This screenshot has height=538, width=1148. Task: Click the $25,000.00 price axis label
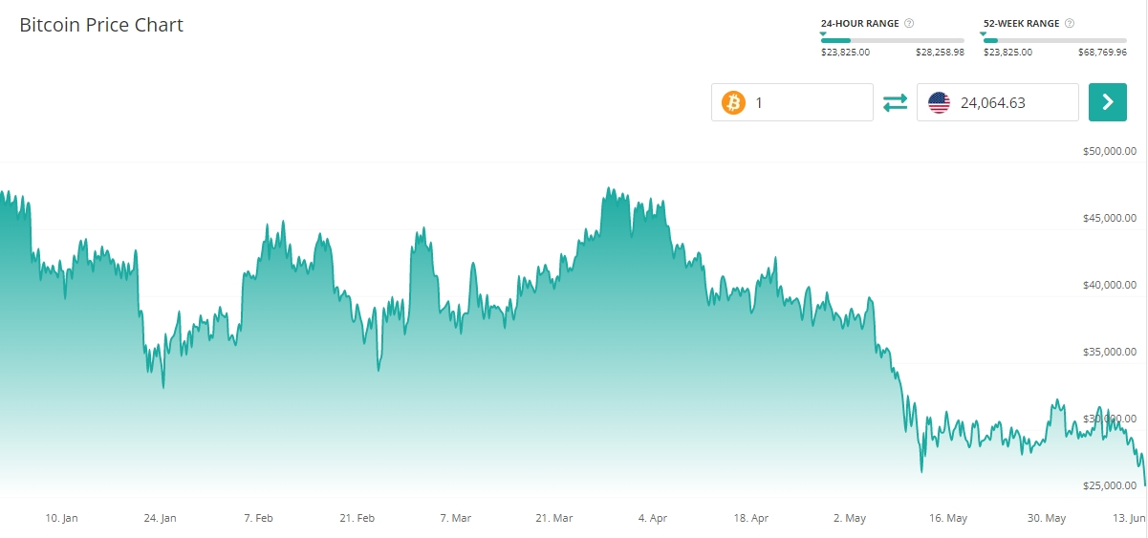(1109, 485)
